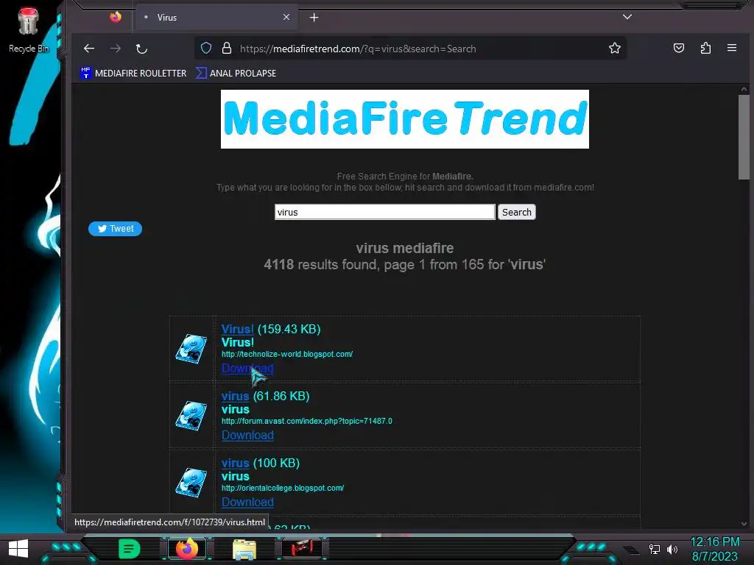The height and width of the screenshot is (565, 754).
Task: Click the disk icon beside virus 100 KB
Action: 191,483
